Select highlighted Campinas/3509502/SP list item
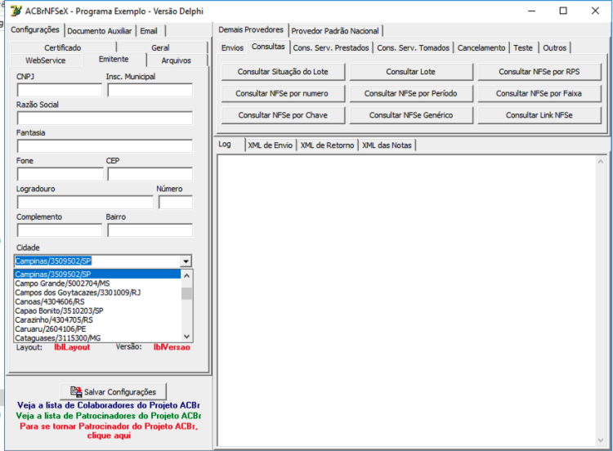 point(97,274)
